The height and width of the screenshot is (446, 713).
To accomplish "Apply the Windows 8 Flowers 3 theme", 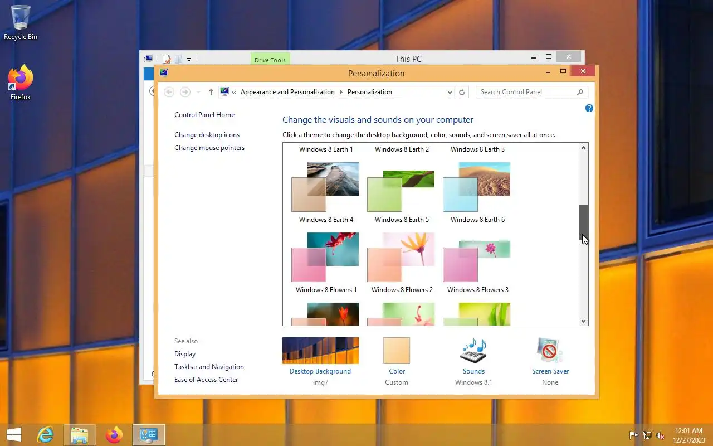I will click(477, 263).
